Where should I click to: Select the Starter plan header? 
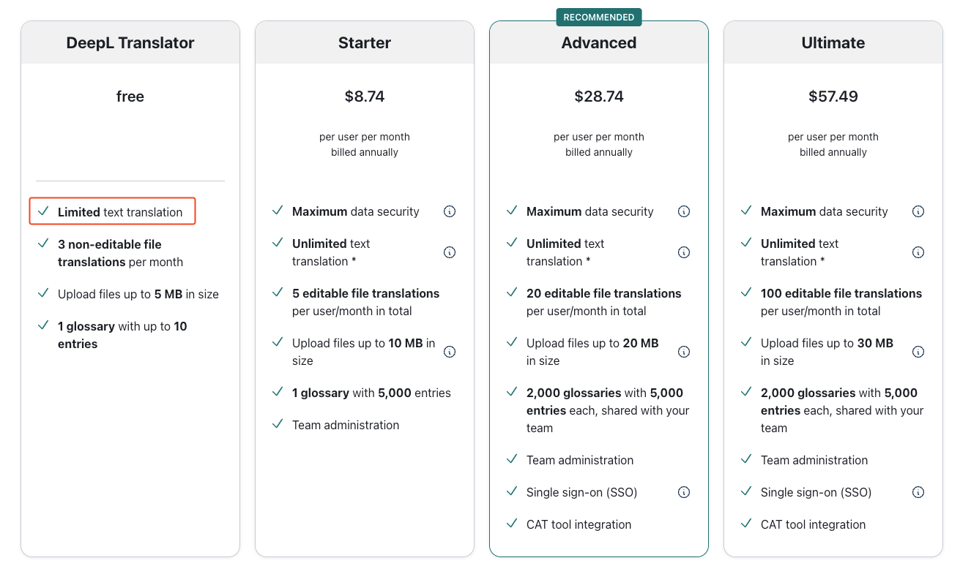point(365,42)
